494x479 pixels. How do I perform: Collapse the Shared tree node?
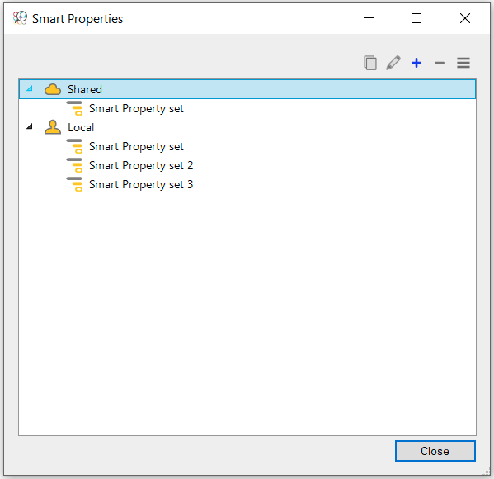coord(30,88)
